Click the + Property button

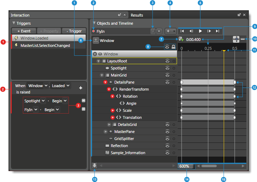(49, 31)
